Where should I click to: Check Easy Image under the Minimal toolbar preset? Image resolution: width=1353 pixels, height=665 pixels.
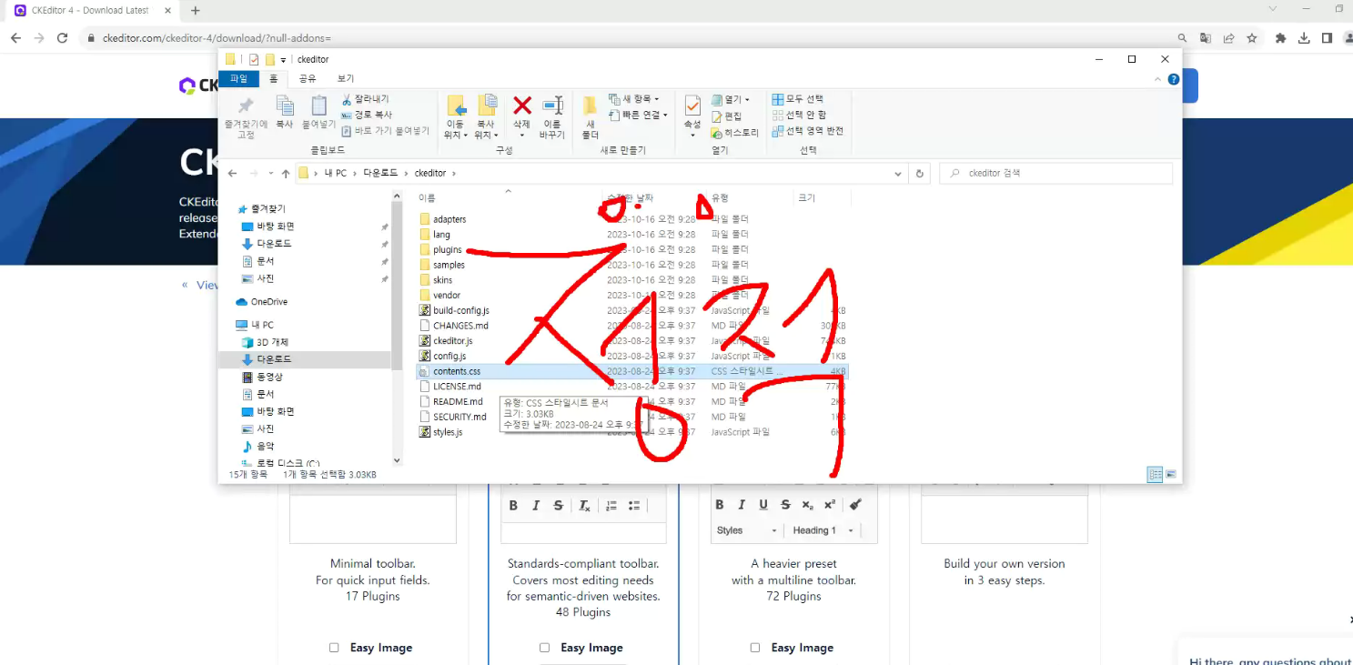pos(334,648)
